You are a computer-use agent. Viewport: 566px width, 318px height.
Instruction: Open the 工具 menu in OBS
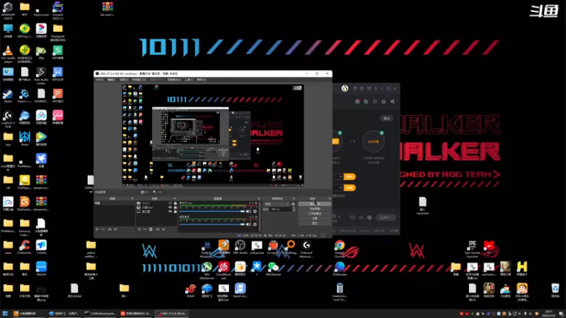pos(188,80)
